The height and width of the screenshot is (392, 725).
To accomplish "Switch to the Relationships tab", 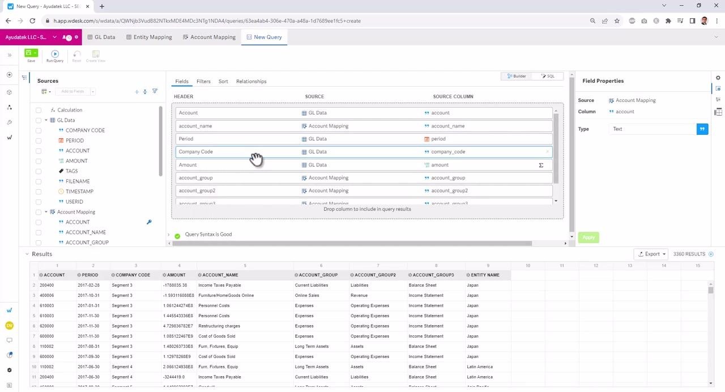I will [x=251, y=81].
